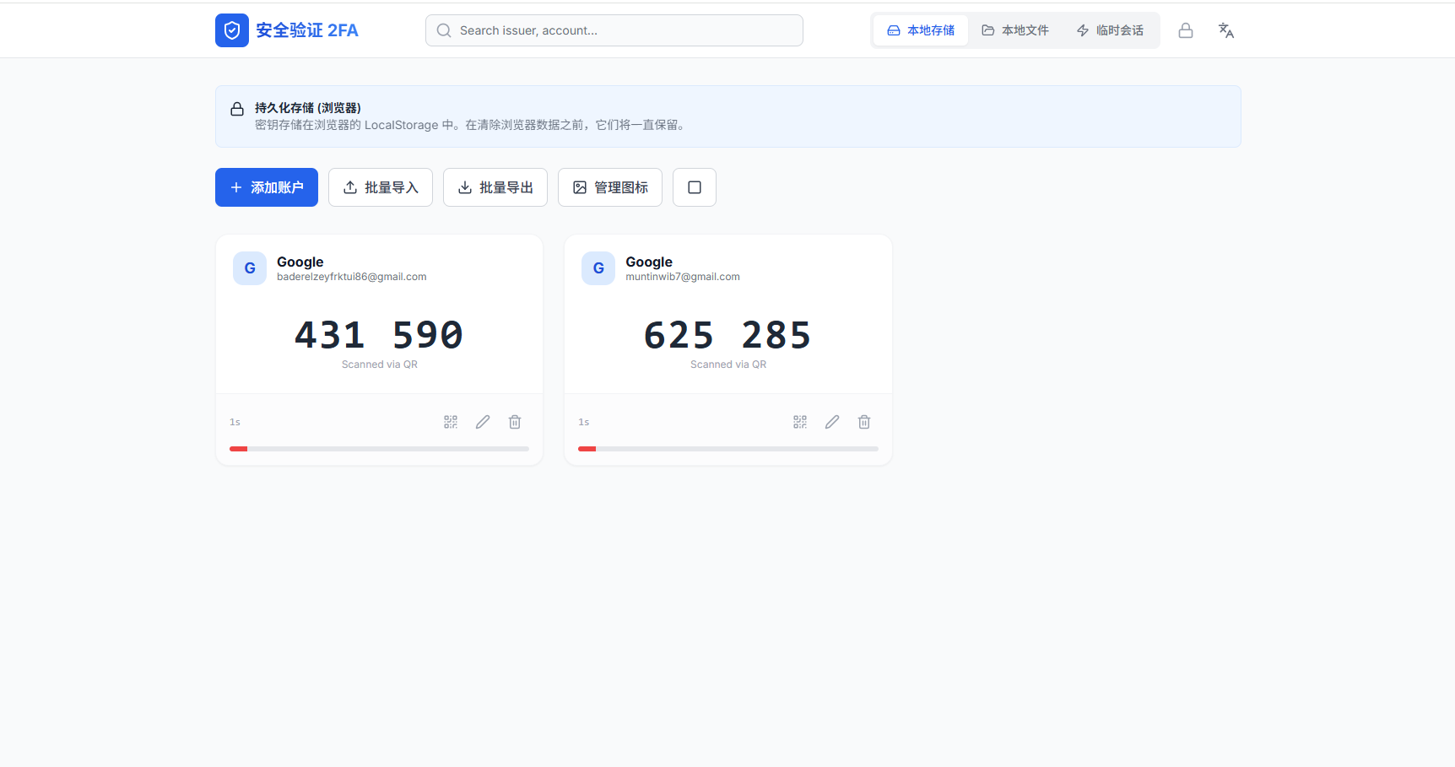1455x767 pixels.
Task: Open 管理图标 settings
Action: pos(609,186)
